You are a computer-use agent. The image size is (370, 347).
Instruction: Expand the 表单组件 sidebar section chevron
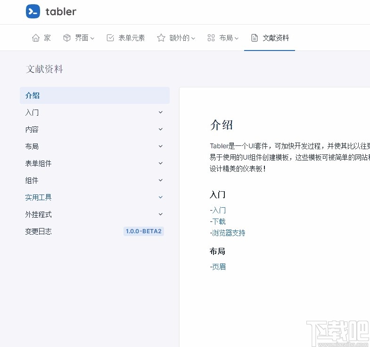pos(160,163)
